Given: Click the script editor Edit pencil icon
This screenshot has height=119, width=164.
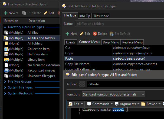Looking at the screenshot, I should 70,104.
